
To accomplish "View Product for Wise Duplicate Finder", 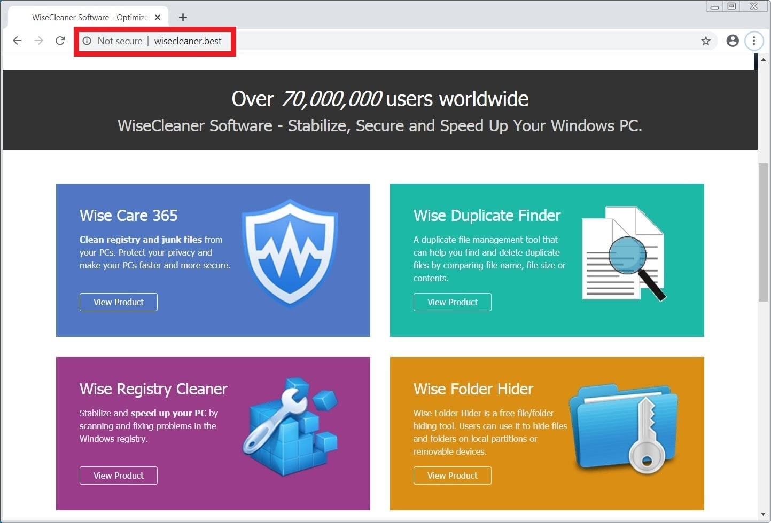I will tap(453, 302).
